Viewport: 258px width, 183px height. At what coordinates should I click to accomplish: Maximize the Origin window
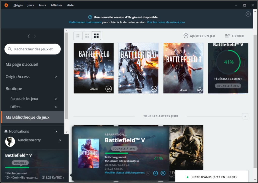click(244, 5)
